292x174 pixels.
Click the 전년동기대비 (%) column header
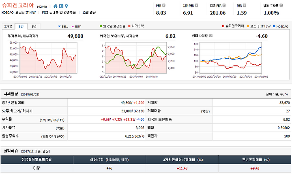[255, 160]
